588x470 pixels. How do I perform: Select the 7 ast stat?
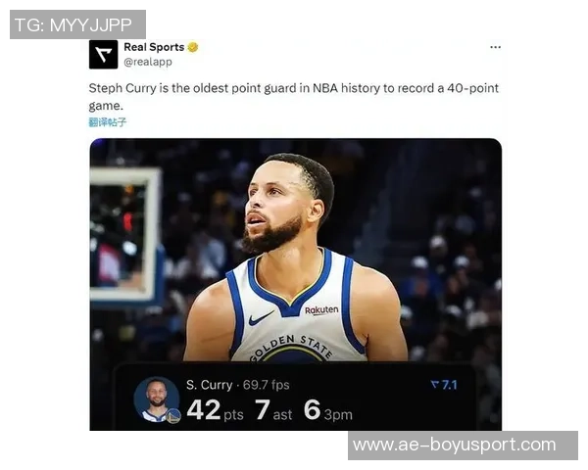click(273, 410)
